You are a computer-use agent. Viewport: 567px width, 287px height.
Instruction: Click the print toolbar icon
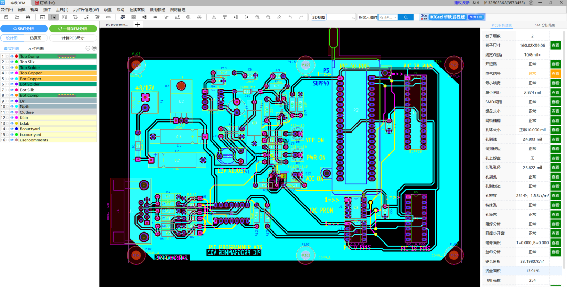pos(28,17)
